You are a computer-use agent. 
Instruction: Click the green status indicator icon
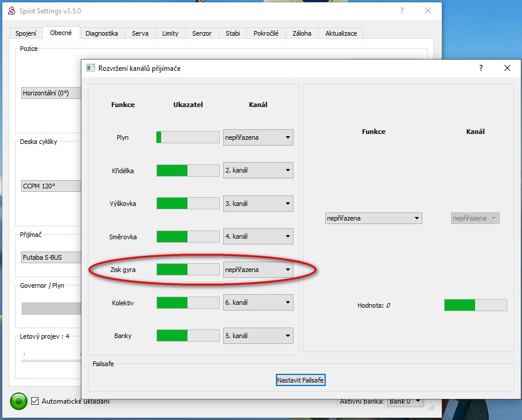[19, 401]
